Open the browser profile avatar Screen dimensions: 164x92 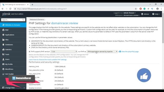pyautogui.click(x=158, y=9)
